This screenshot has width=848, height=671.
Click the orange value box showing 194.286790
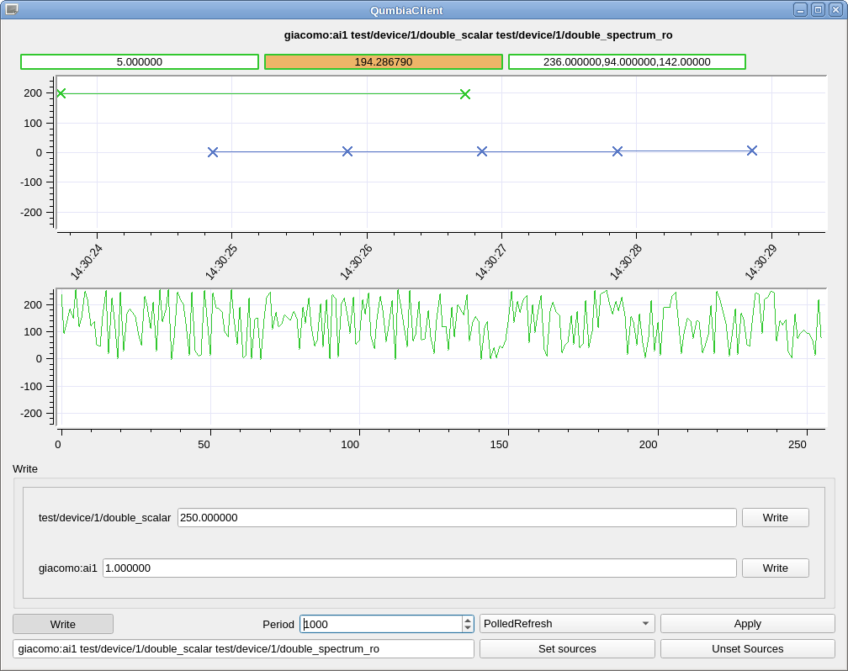[x=384, y=61]
